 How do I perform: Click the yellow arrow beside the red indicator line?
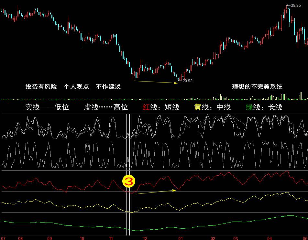[156, 192]
